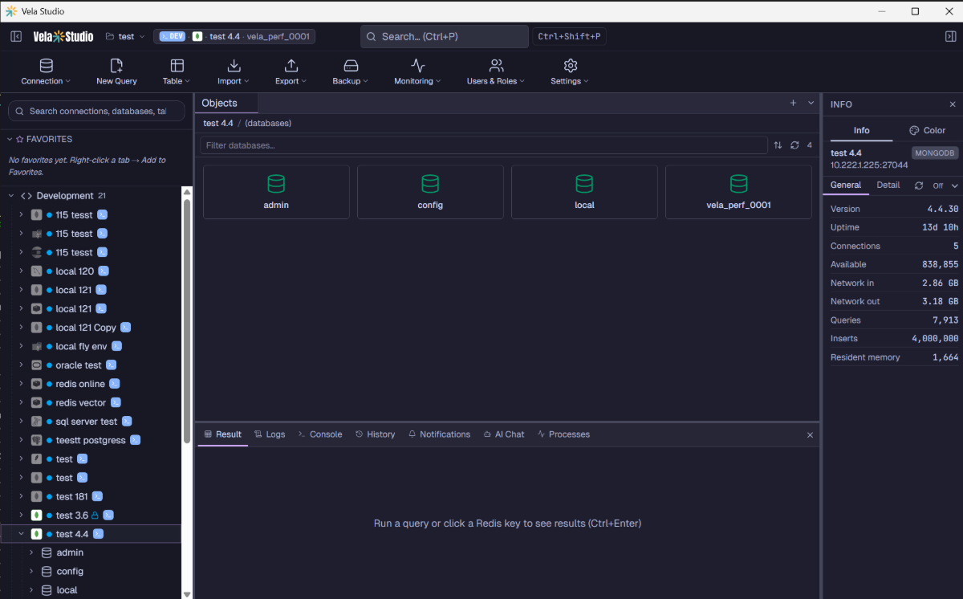Collapse the FAVORITES section
Screen dimensions: 963x599
click(x=10, y=139)
